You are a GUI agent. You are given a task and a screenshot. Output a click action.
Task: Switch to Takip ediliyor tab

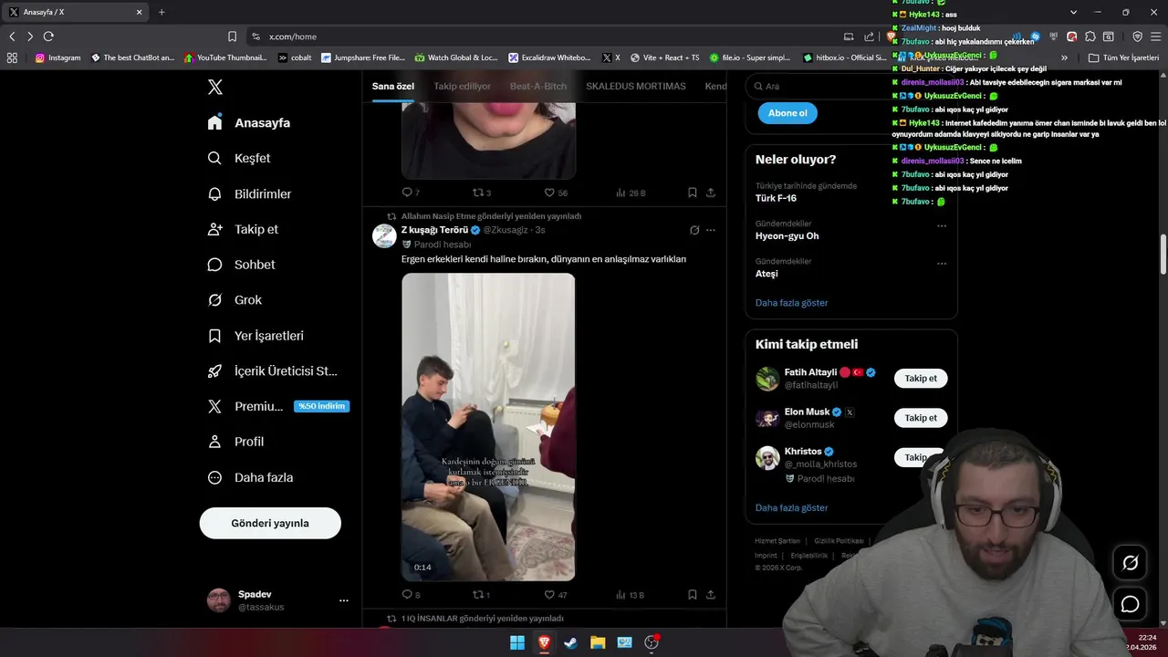pos(462,86)
